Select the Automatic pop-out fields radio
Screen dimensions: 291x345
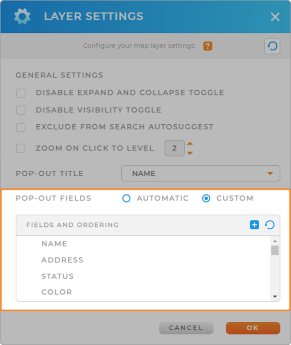pyautogui.click(x=126, y=198)
